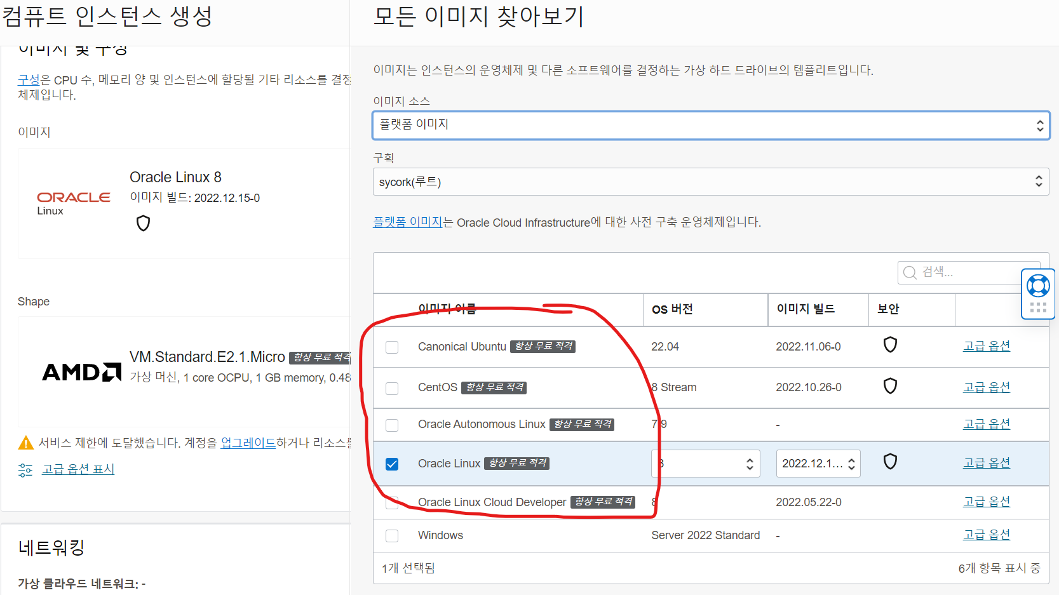Click 2022.10.26-0 build cell
This screenshot has height=595, width=1059.
point(809,387)
